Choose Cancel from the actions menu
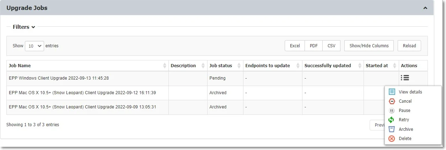The width and height of the screenshot is (446, 150). [x=405, y=101]
